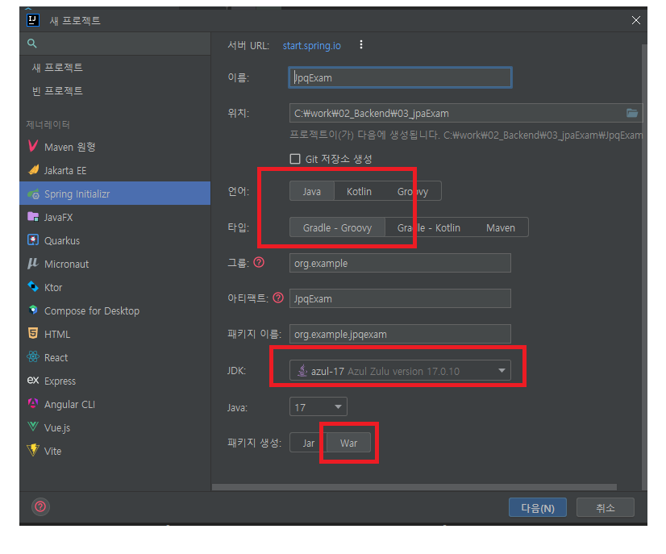Viewport: 666px width, 554px height.
Task: Open the JDK azul-17 dropdown
Action: 400,370
